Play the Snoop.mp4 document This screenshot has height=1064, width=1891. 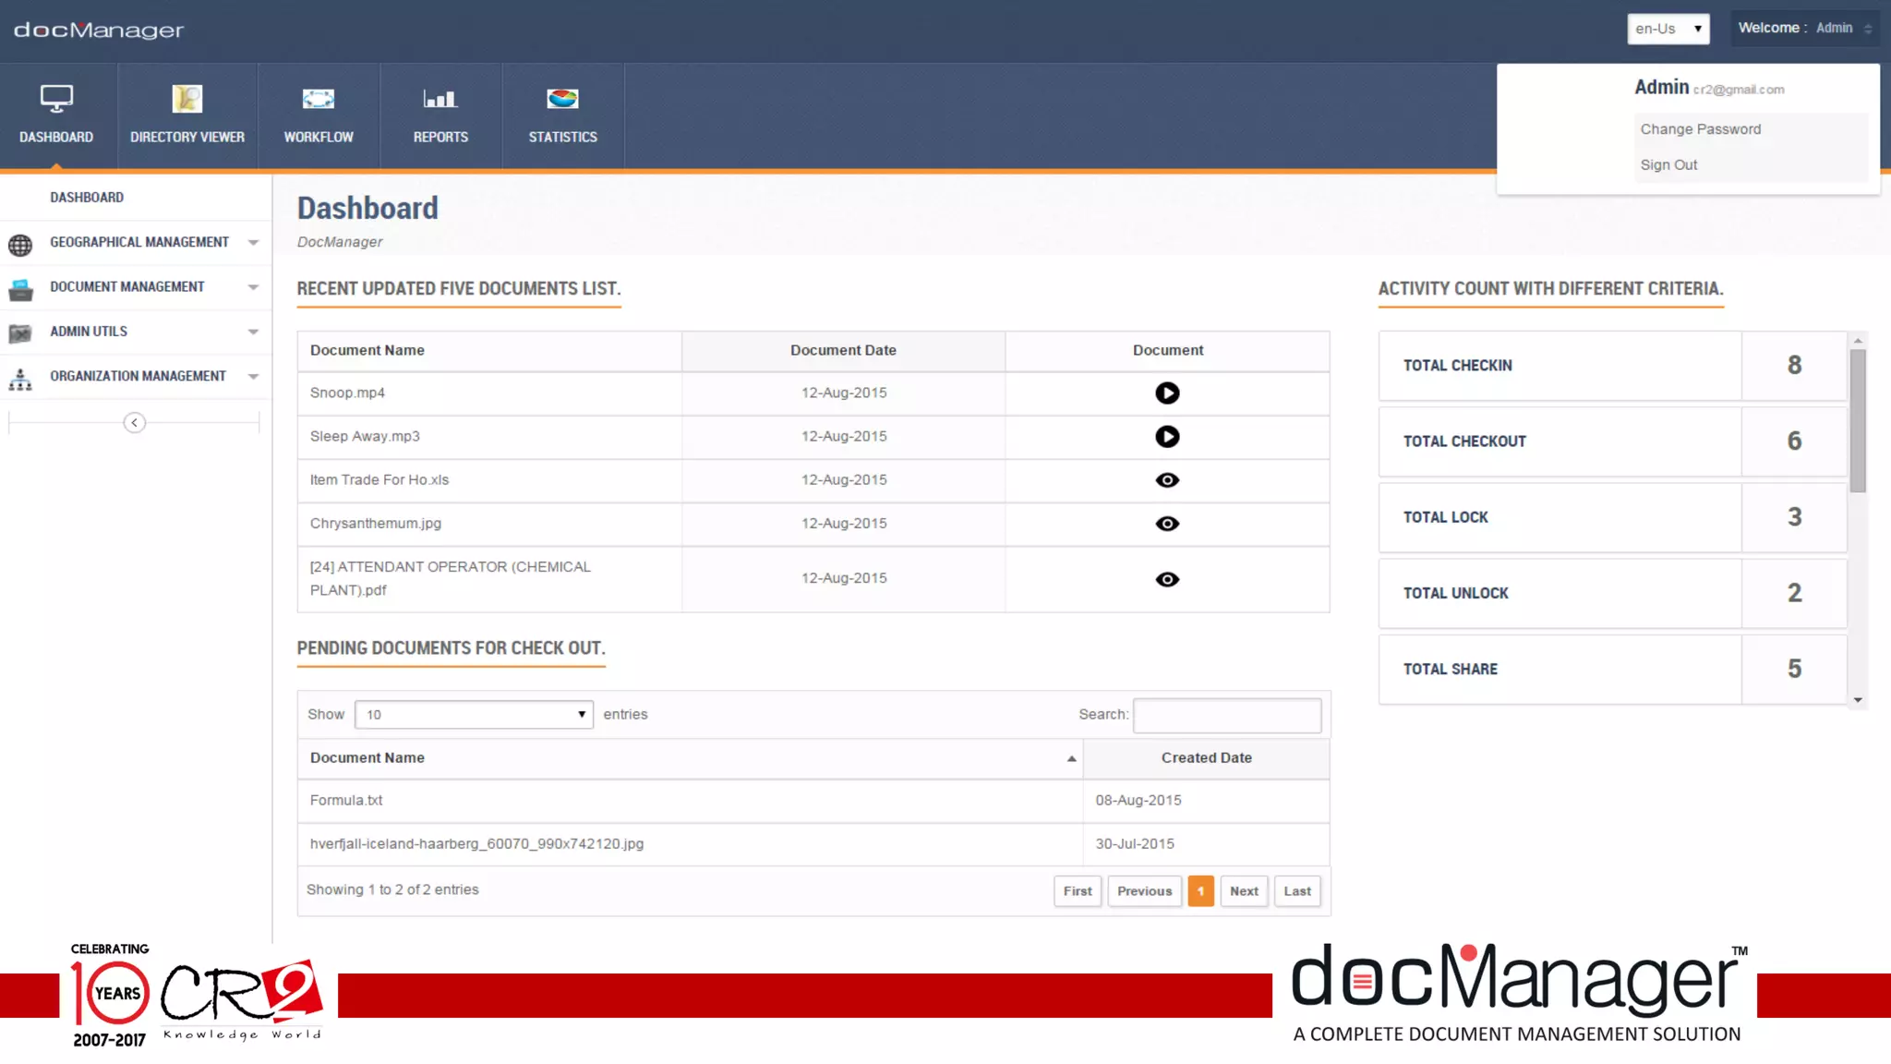pos(1167,393)
